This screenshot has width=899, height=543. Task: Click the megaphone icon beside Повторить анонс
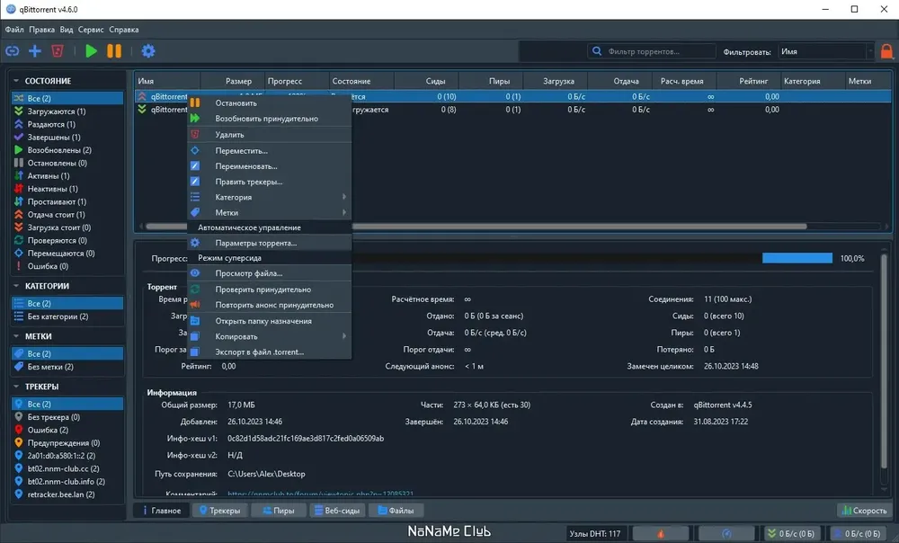click(195, 305)
